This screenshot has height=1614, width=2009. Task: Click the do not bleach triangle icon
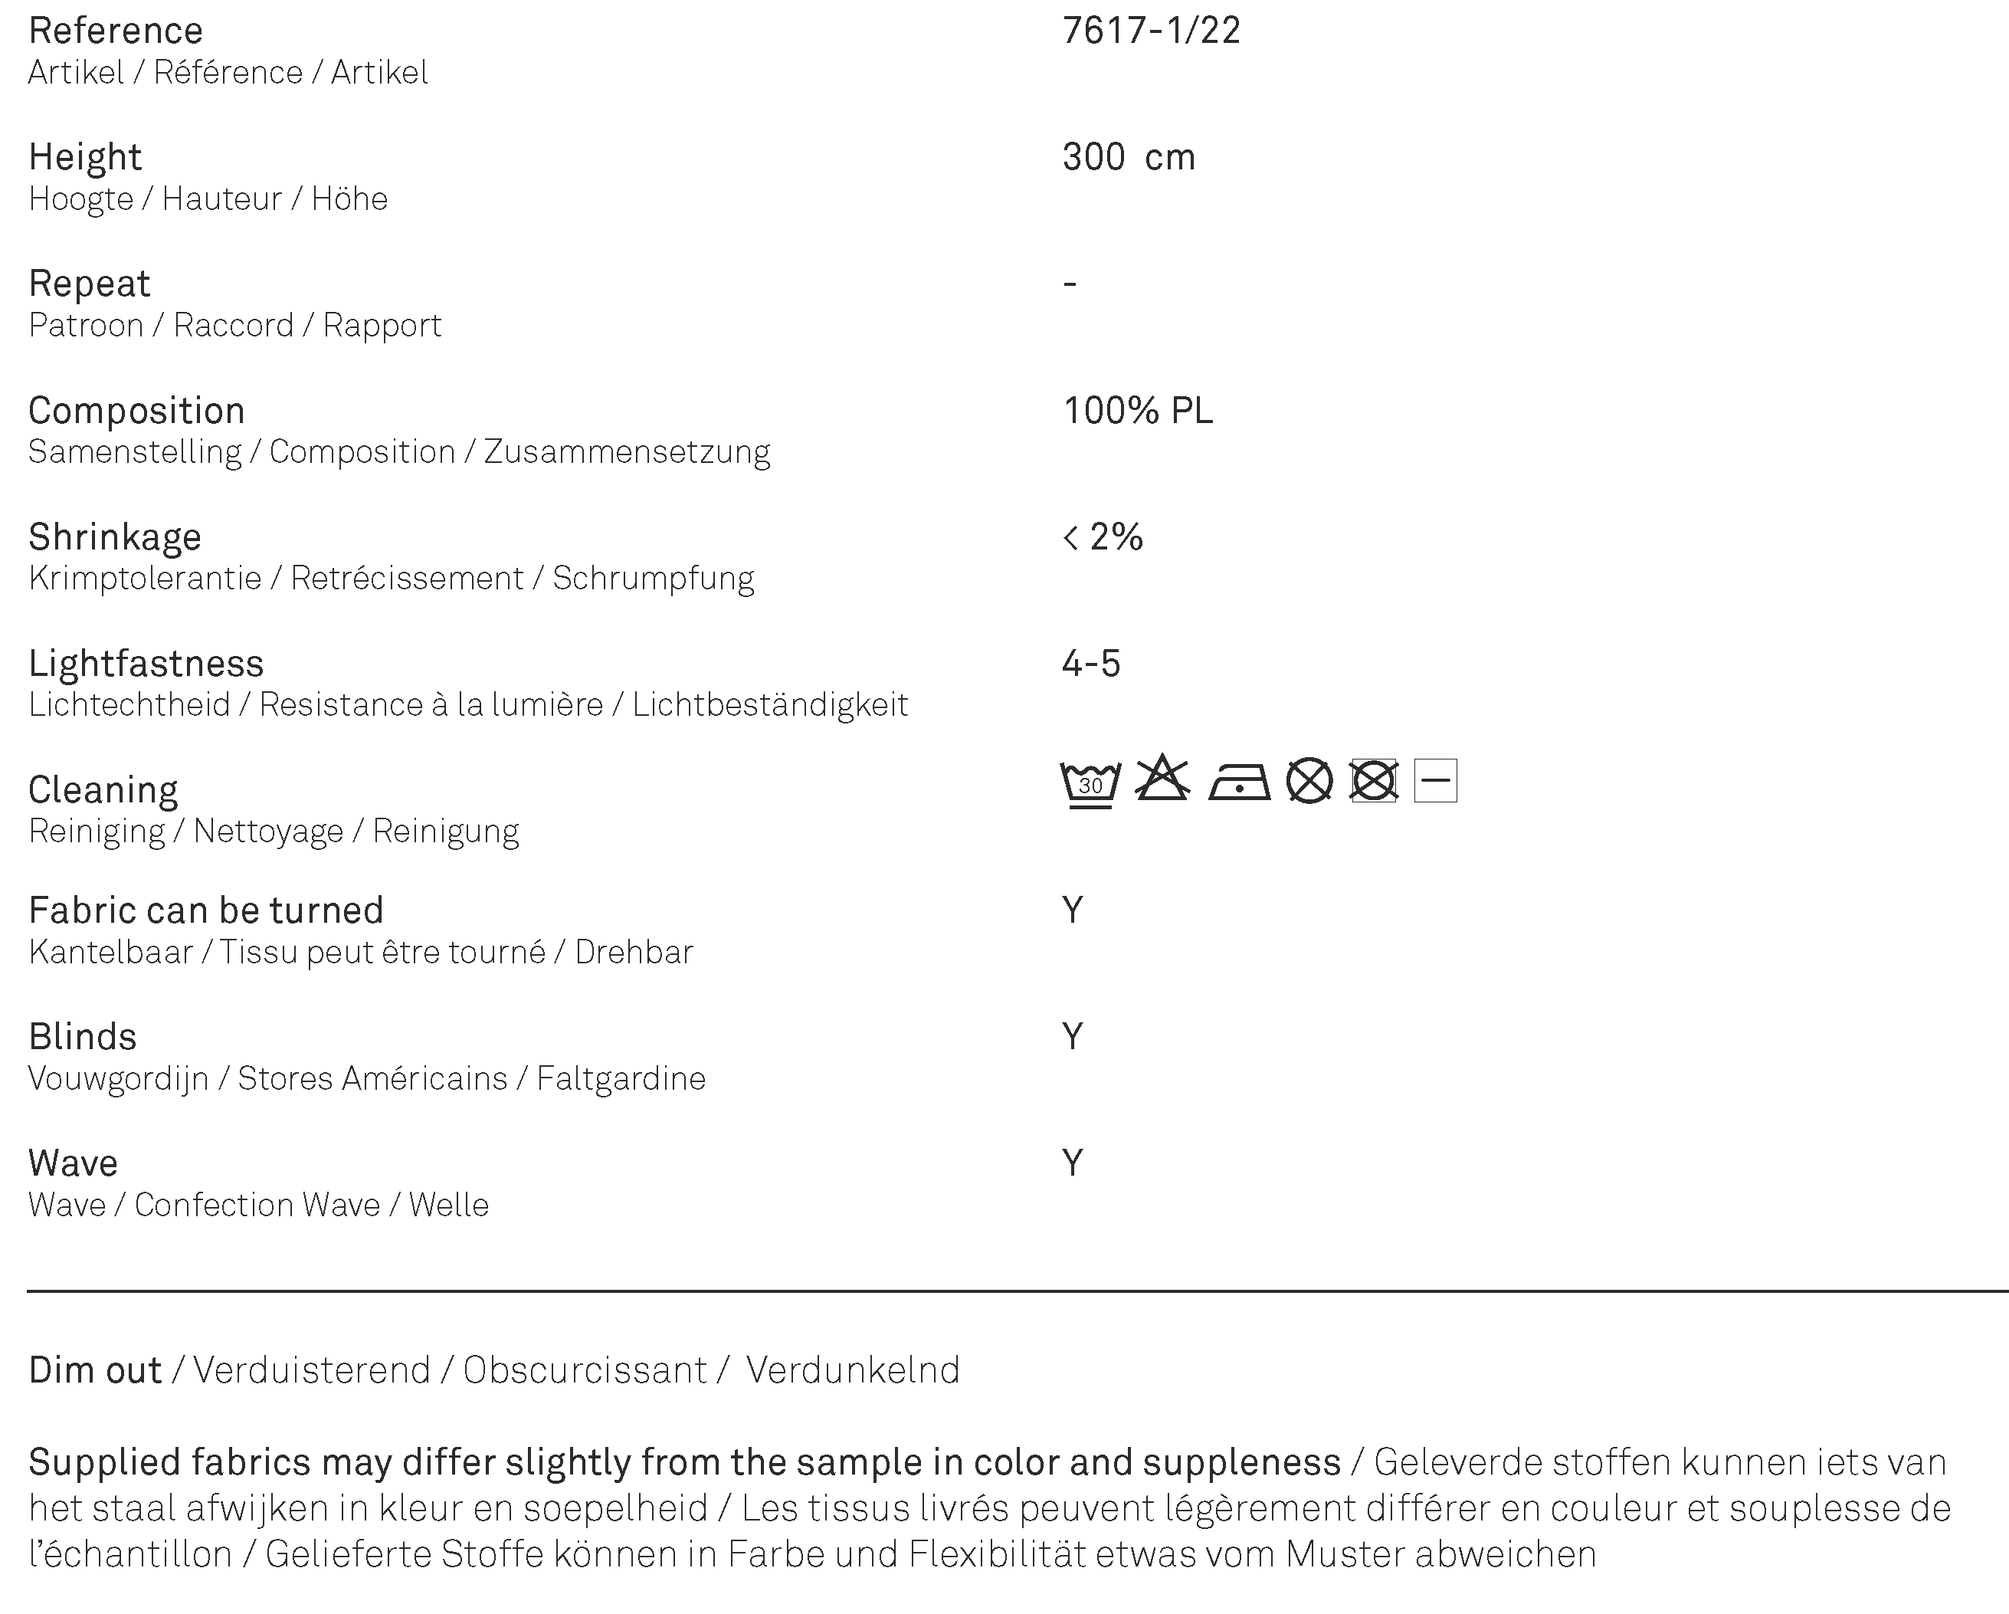point(1163,777)
